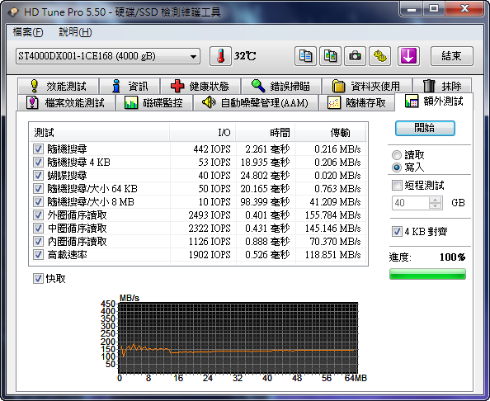490x401 pixels.
Task: Click the cache speed graph
Action: [238, 337]
